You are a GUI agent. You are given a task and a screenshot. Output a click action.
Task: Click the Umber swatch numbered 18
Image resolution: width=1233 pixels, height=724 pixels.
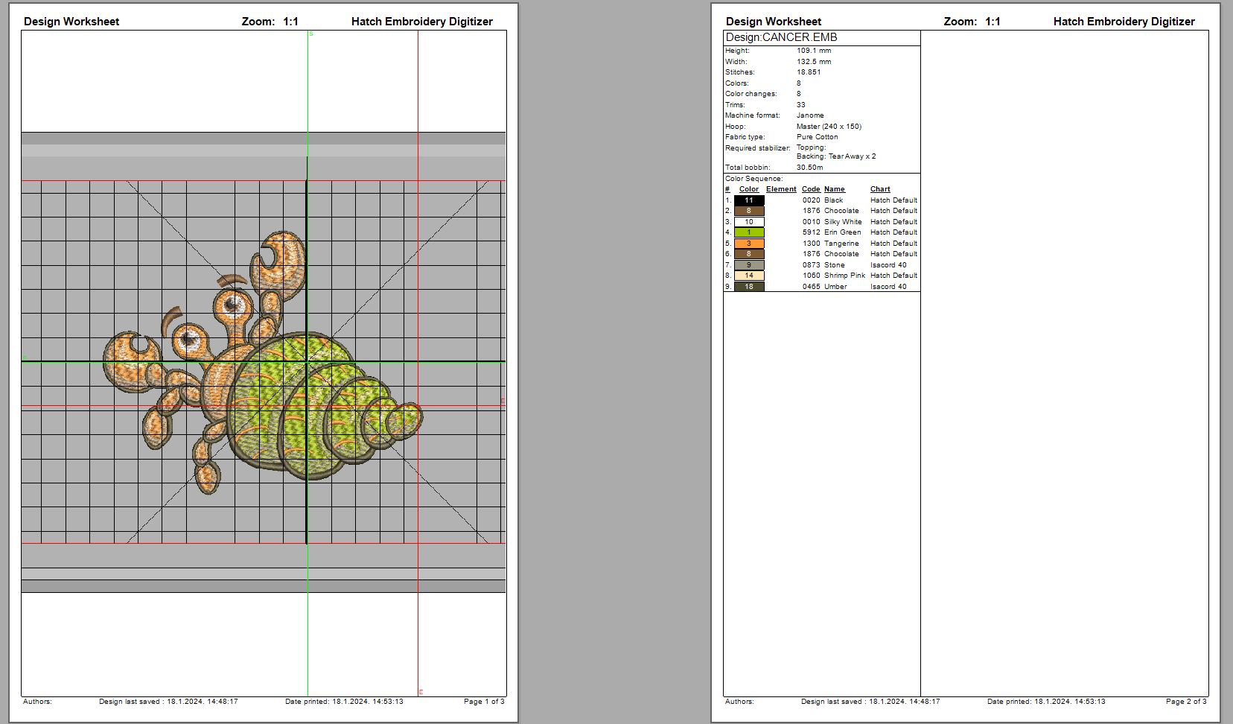pos(749,287)
